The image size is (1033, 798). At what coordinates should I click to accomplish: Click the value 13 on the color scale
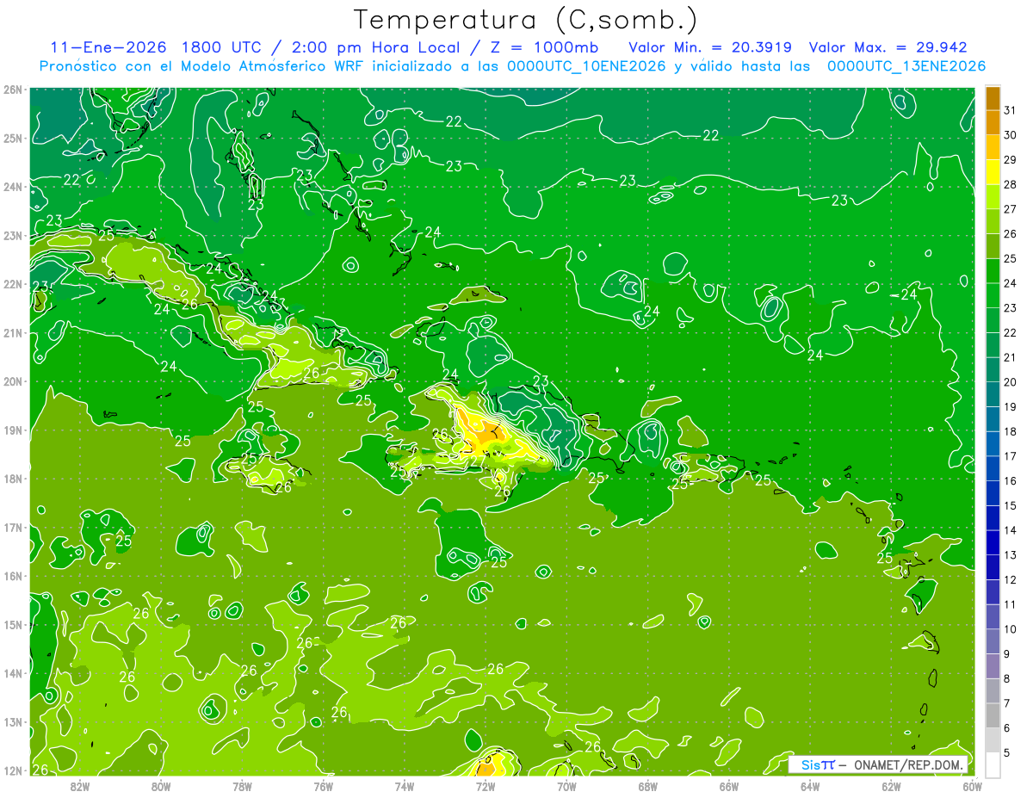[x=1011, y=555]
